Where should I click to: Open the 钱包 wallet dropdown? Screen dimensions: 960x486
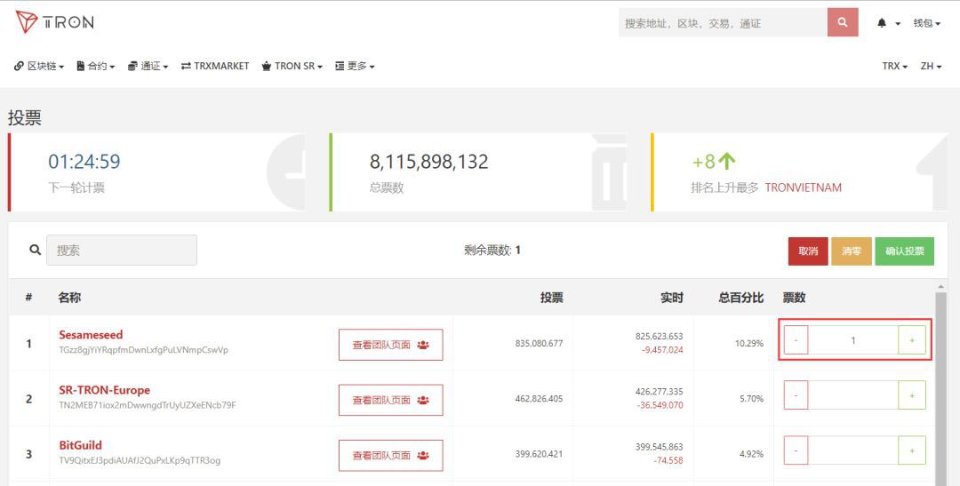(x=926, y=23)
